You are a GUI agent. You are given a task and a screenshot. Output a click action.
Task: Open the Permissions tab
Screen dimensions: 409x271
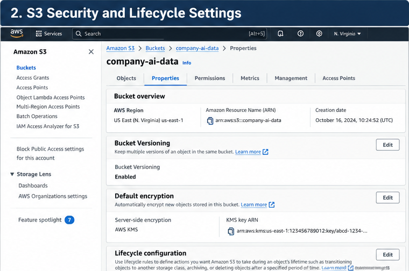tap(210, 78)
